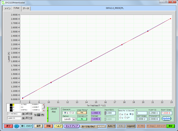Click the black plot swatch for row C

pos(11,110)
